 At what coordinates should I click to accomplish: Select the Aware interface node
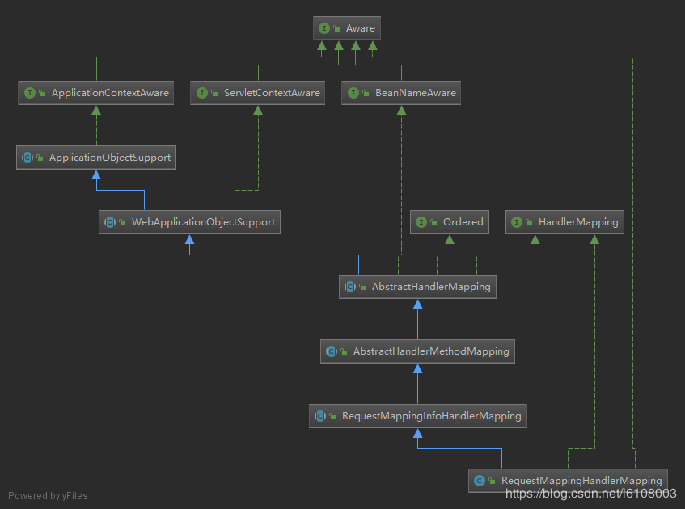click(347, 28)
